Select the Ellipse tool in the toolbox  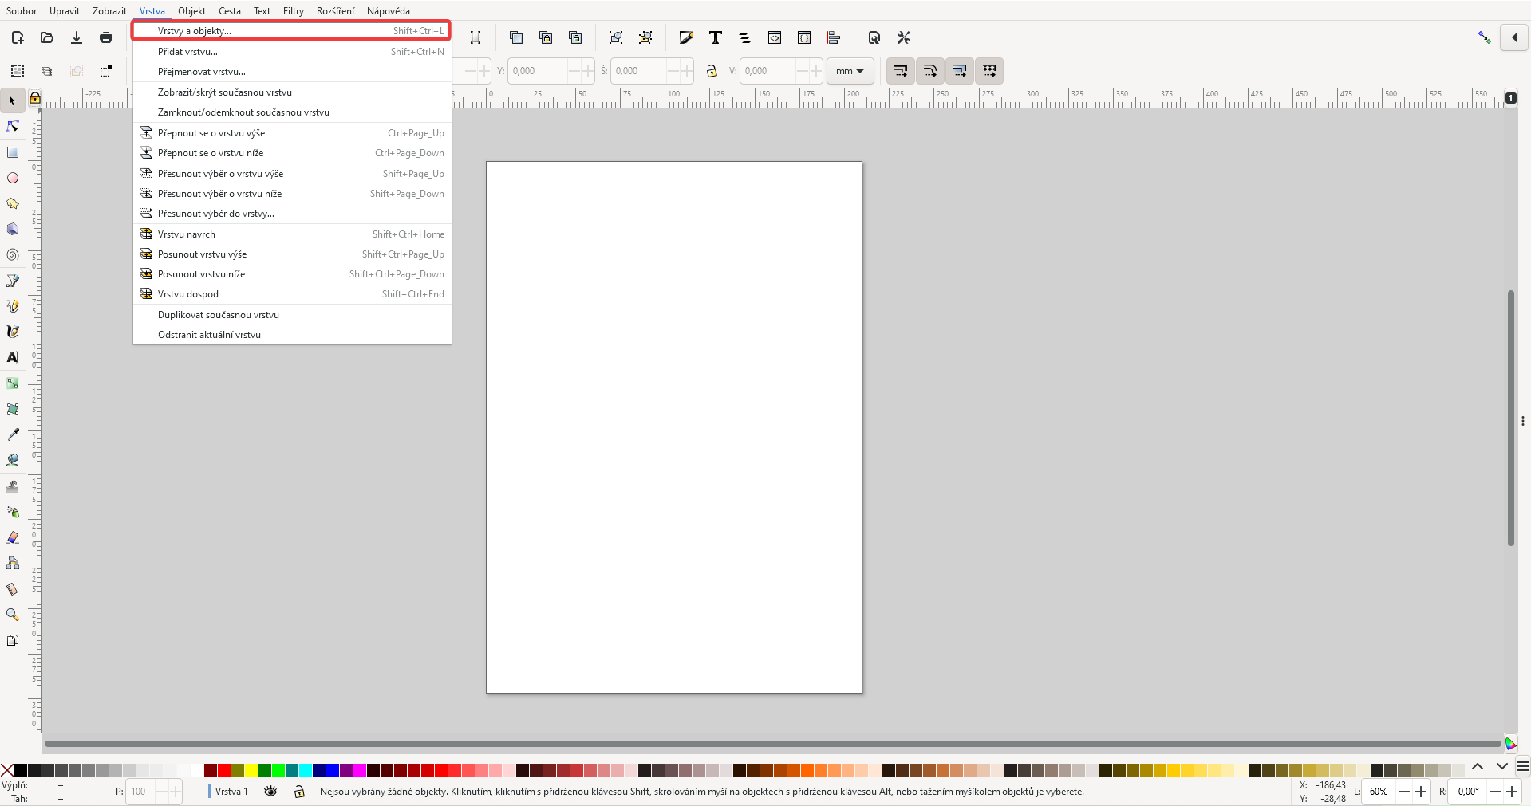pos(13,179)
